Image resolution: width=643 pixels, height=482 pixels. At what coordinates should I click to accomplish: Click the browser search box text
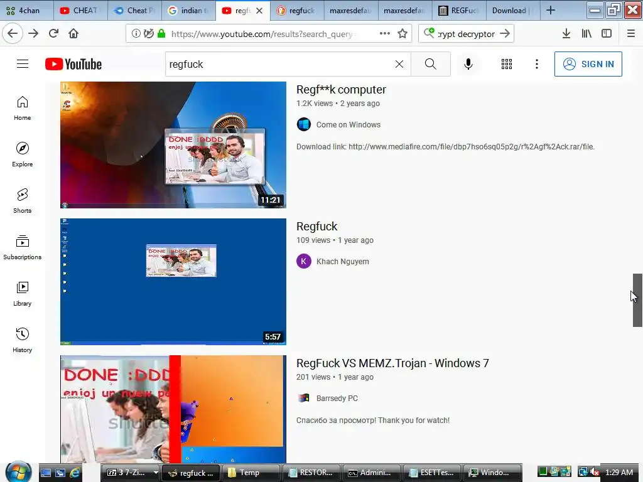pos(467,34)
